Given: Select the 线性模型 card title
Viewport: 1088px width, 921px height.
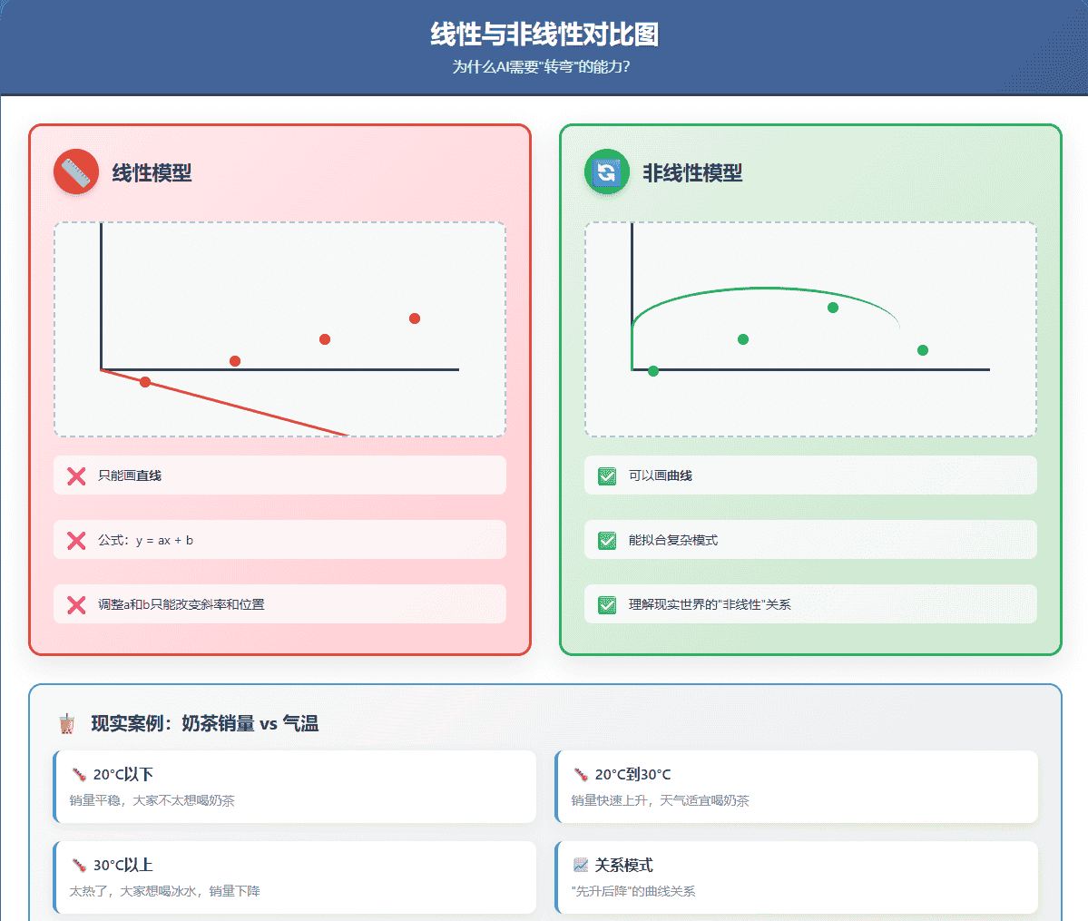Looking at the screenshot, I should click(x=150, y=173).
